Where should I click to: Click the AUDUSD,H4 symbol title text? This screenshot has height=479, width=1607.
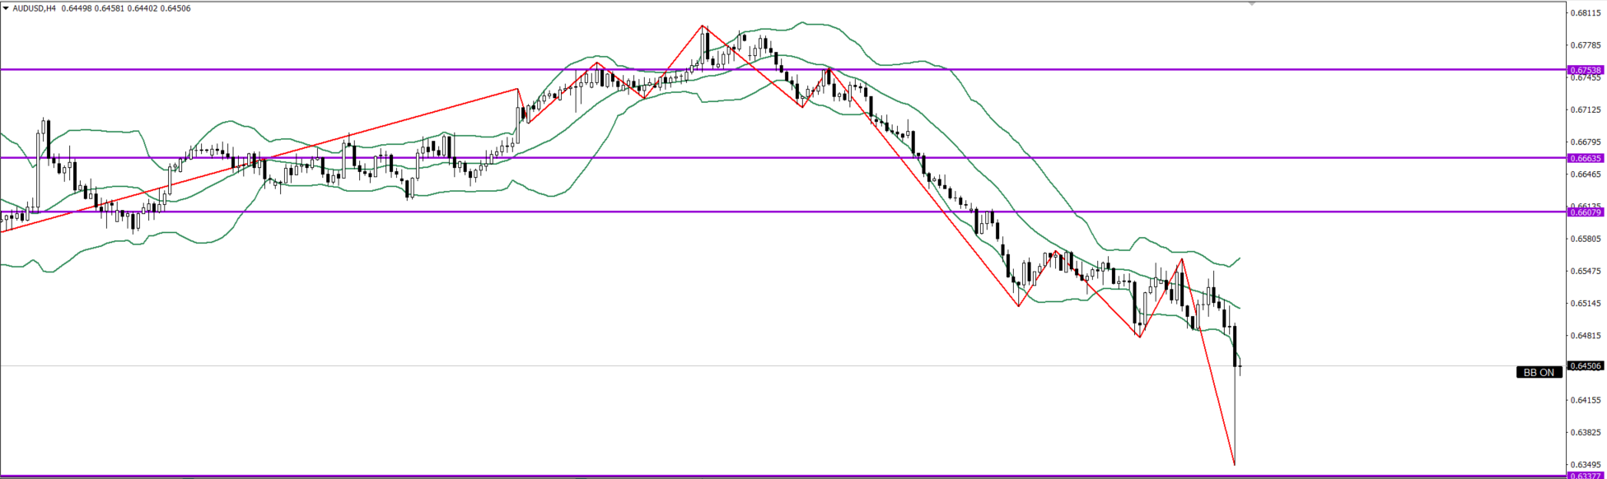pos(35,8)
